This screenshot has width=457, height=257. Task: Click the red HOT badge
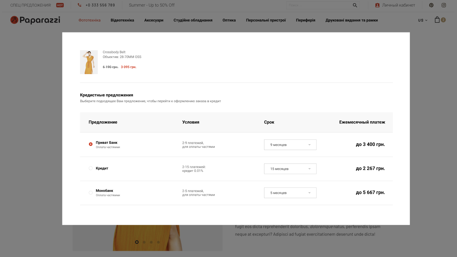click(60, 5)
